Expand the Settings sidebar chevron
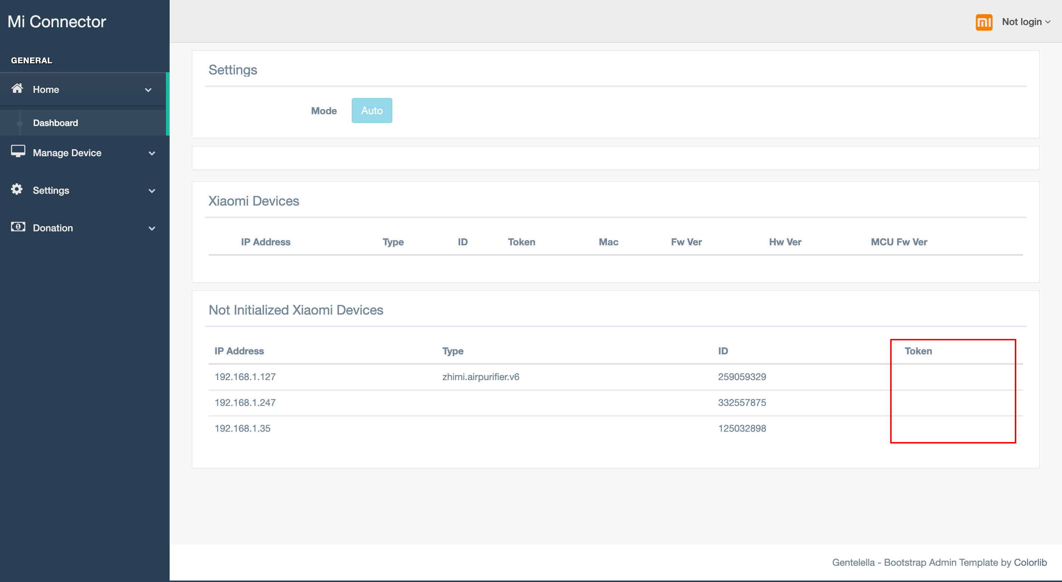This screenshot has height=582, width=1062. pos(152,191)
